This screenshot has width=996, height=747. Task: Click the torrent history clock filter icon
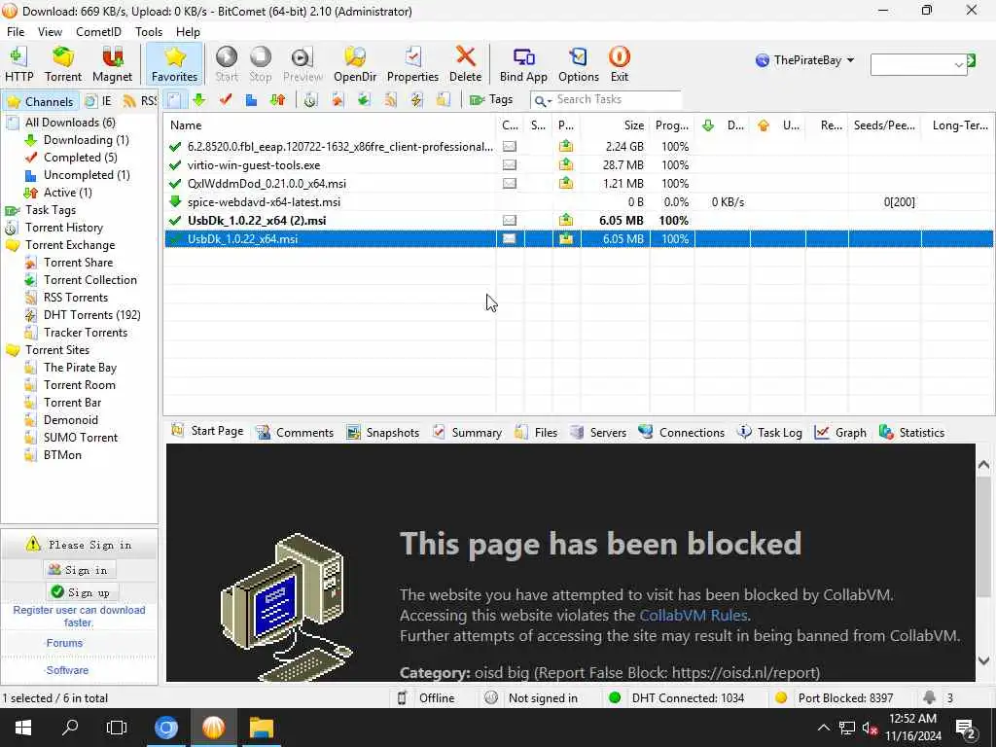point(310,100)
